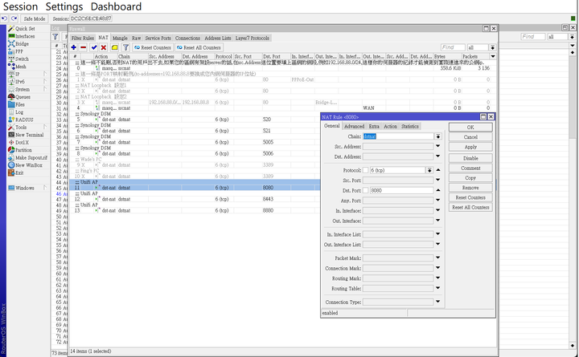Open the Session menu
Image resolution: width=579 pixels, height=357 pixels.
[20, 6]
